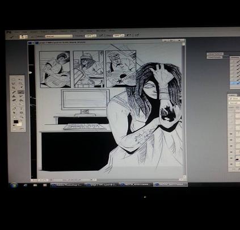Toggle pressure for opacity icon
The image size is (240, 230).
(x=102, y=35)
